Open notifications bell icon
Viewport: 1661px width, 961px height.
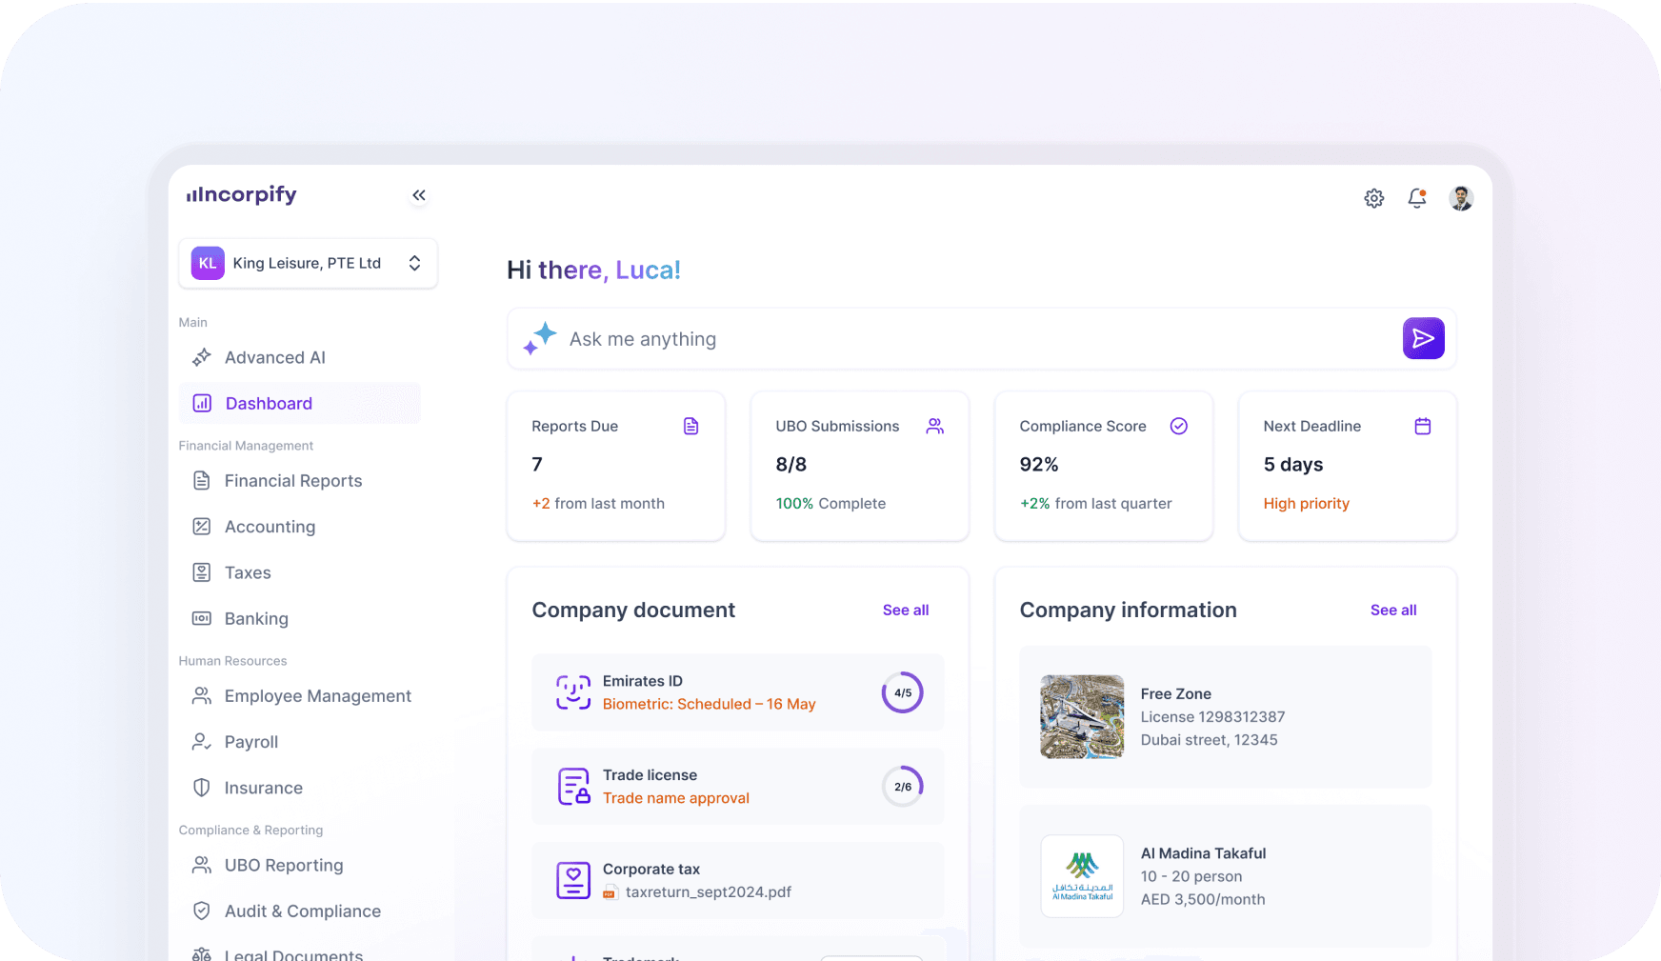click(x=1417, y=198)
